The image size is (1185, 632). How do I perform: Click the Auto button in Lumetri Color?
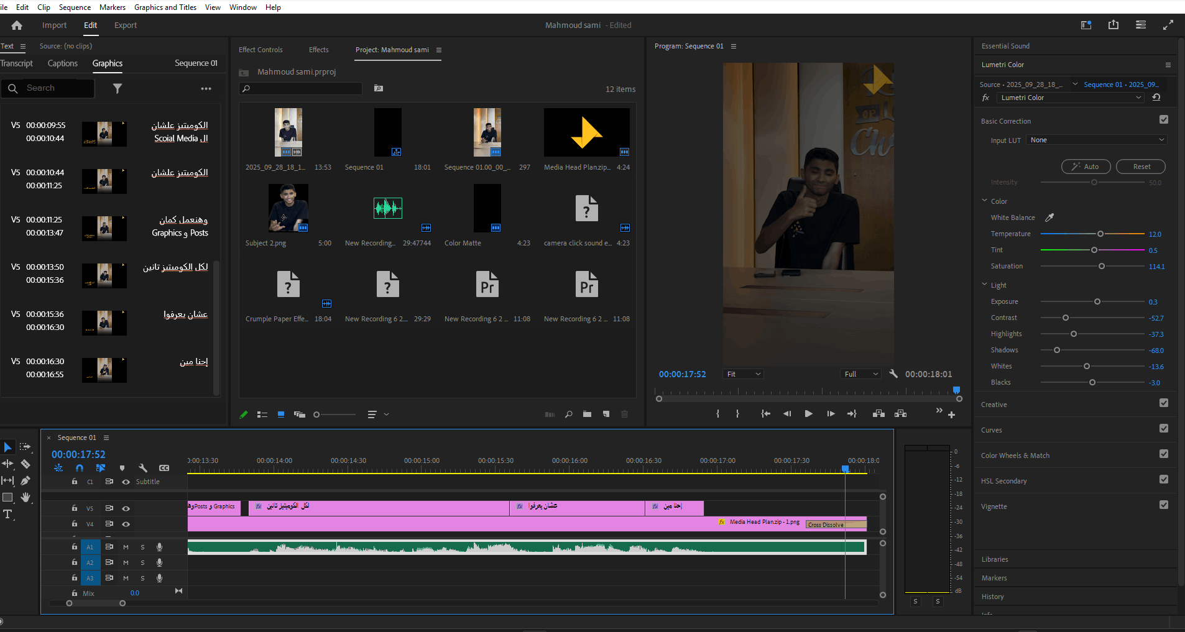[1086, 167]
